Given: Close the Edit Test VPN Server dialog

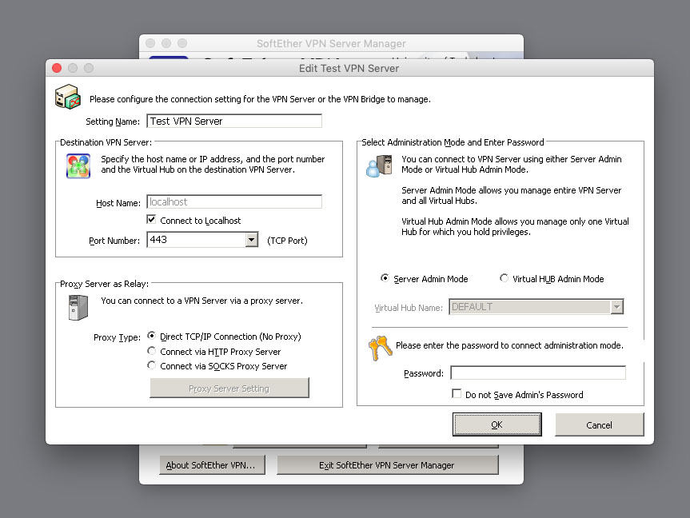Looking at the screenshot, I should click(x=58, y=68).
